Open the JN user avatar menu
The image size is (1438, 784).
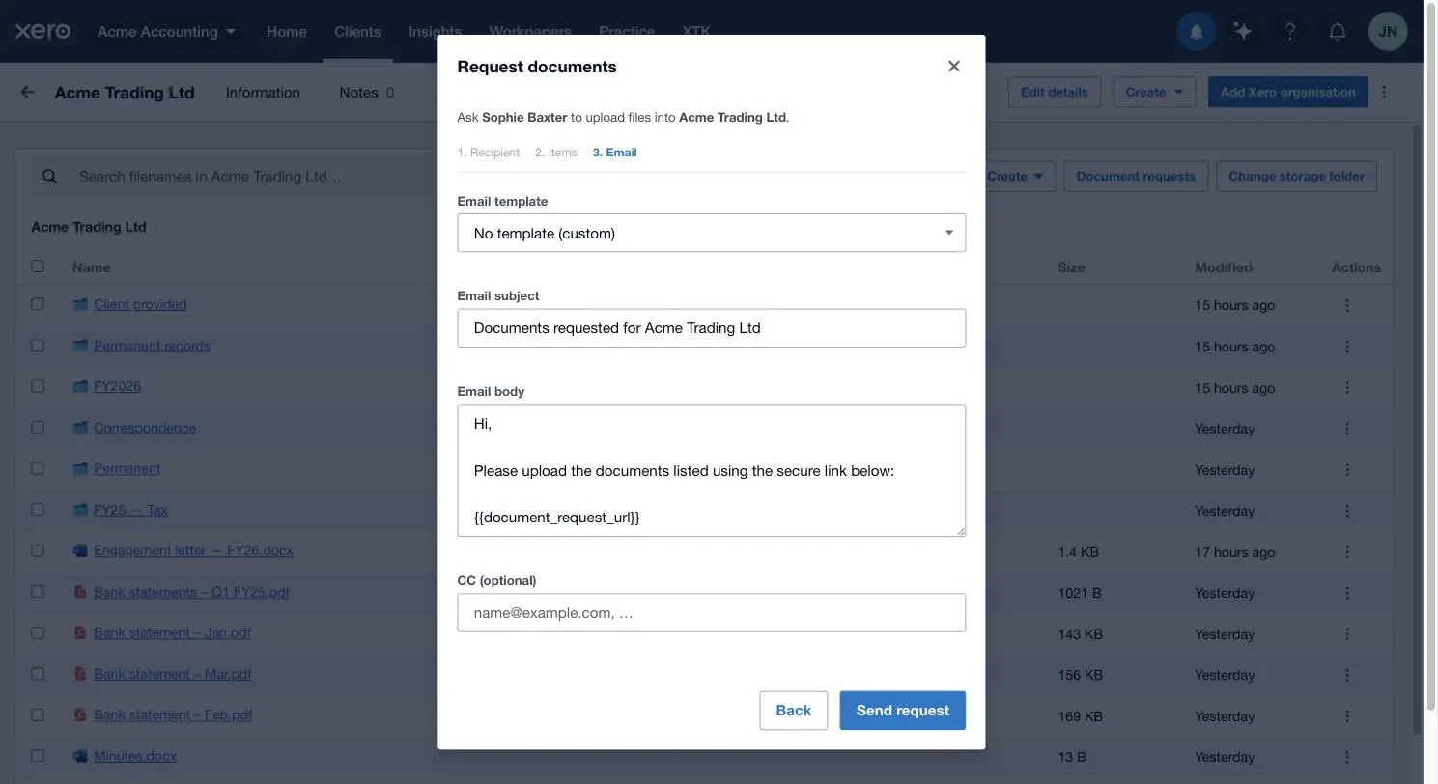click(1388, 32)
